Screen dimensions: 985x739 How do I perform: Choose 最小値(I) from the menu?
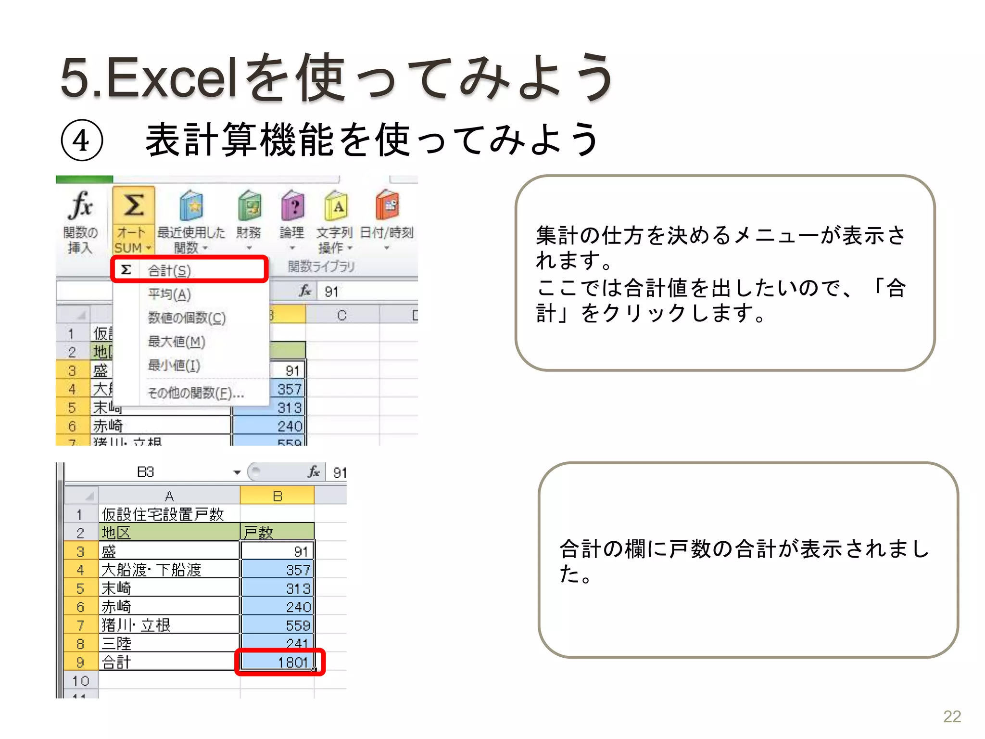pyautogui.click(x=190, y=365)
